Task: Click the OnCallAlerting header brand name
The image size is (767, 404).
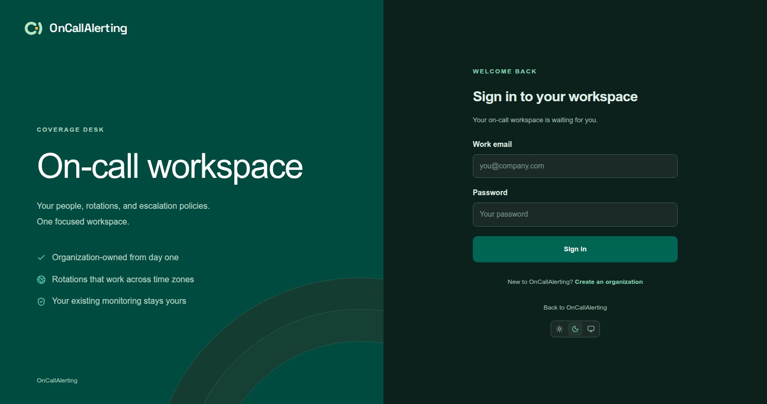Action: pyautogui.click(x=88, y=28)
